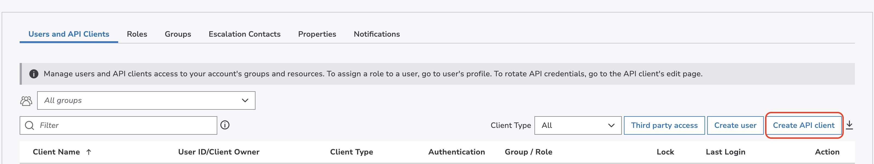Open the All groups dropdown
The height and width of the screenshot is (164, 874).
point(146,100)
